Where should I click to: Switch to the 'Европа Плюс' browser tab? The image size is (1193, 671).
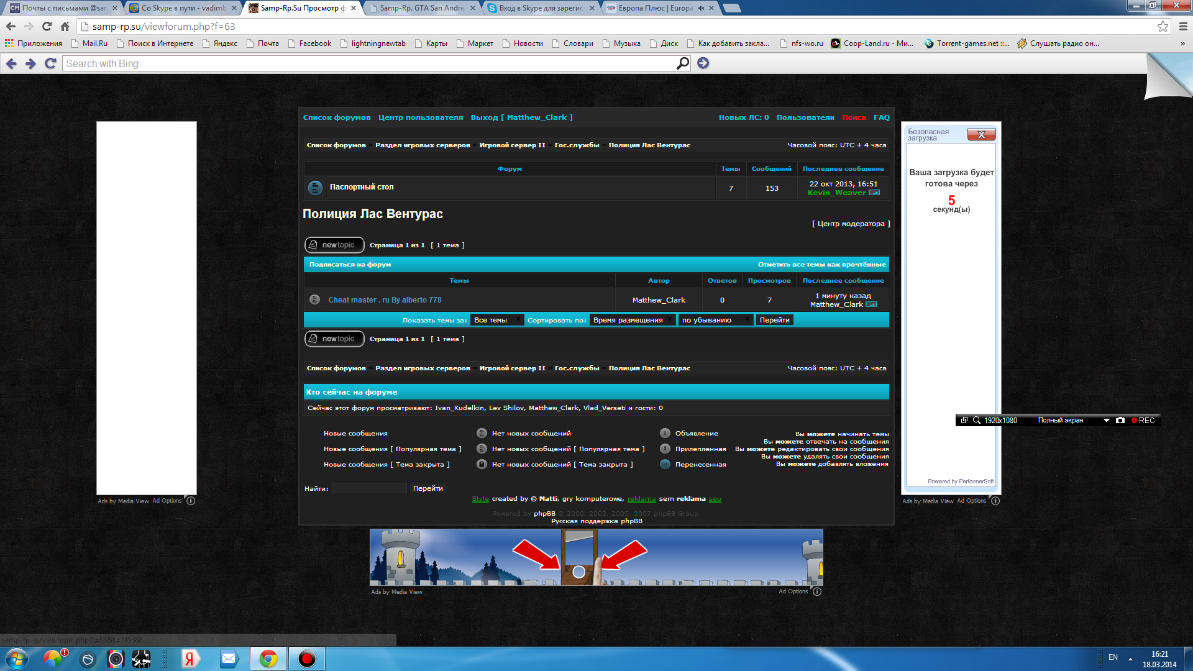coord(655,8)
